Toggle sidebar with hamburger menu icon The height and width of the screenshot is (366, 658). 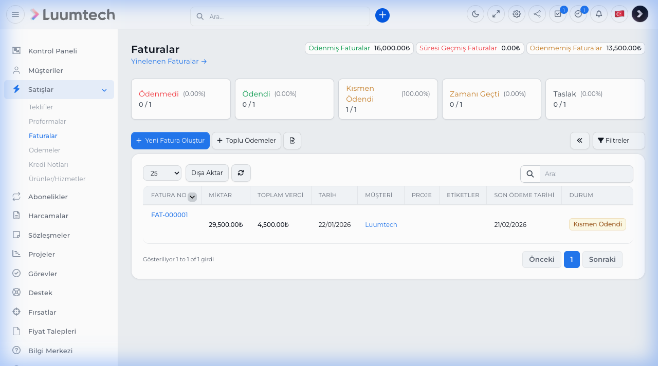coord(15,14)
